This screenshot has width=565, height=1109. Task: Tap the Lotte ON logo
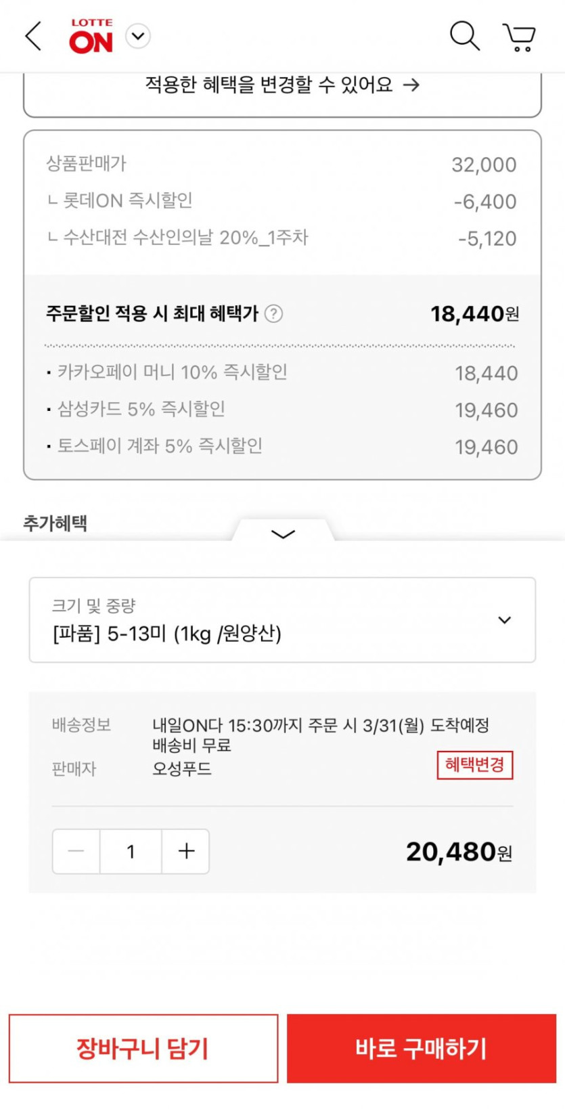[91, 37]
